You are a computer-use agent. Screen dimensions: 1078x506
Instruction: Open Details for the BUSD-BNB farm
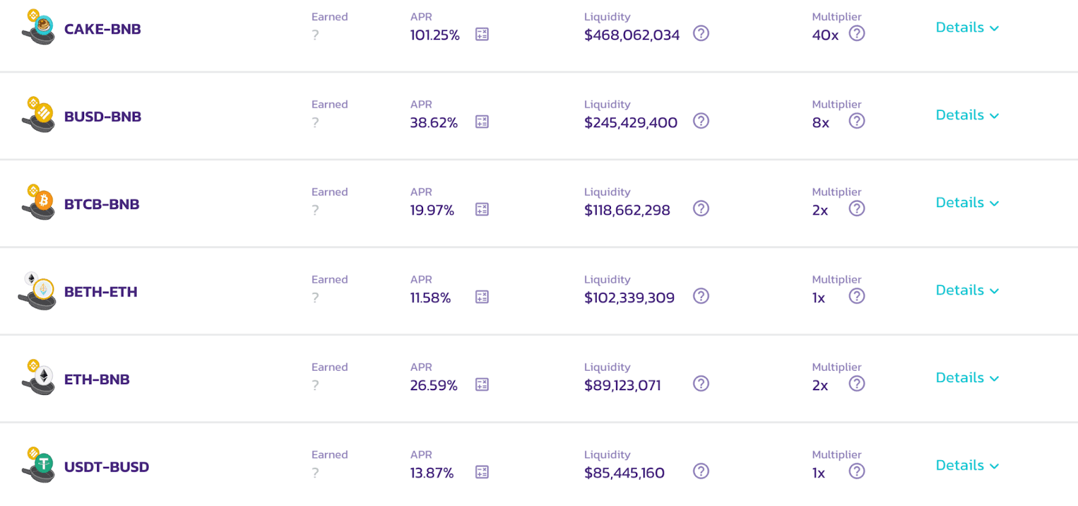tap(966, 115)
